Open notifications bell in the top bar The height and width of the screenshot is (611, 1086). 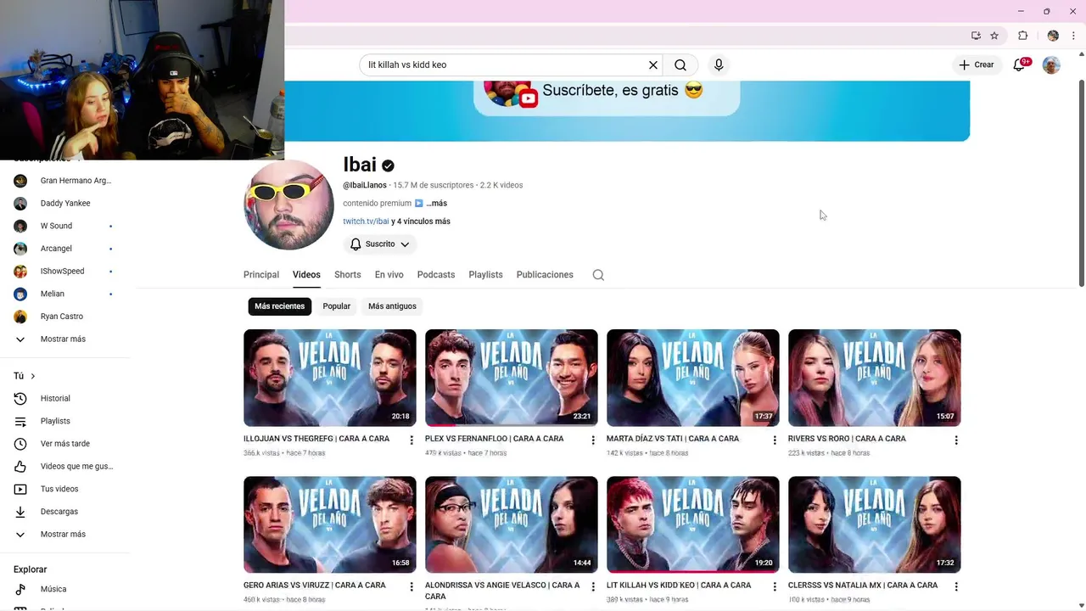click(1020, 64)
